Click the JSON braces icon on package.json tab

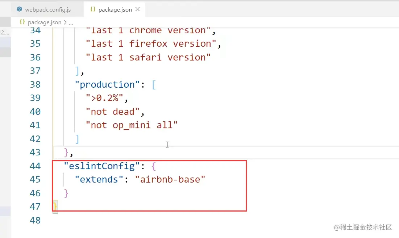92,9
